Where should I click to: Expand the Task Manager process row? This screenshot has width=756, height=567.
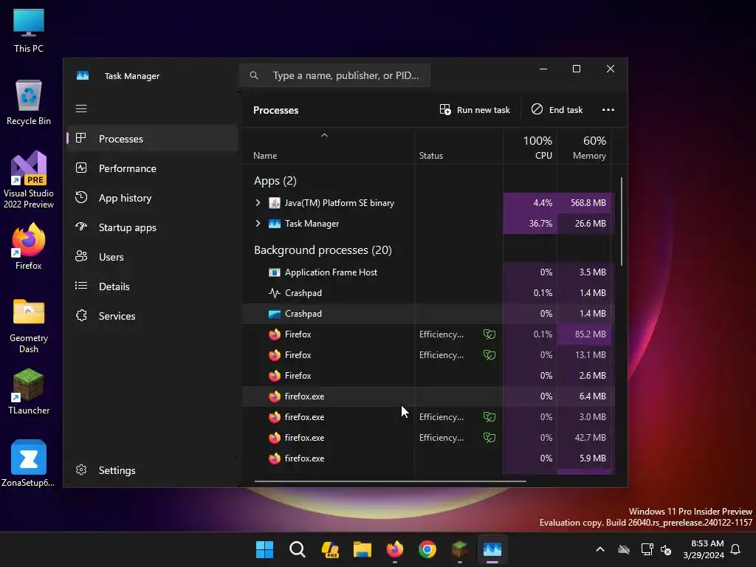(258, 223)
